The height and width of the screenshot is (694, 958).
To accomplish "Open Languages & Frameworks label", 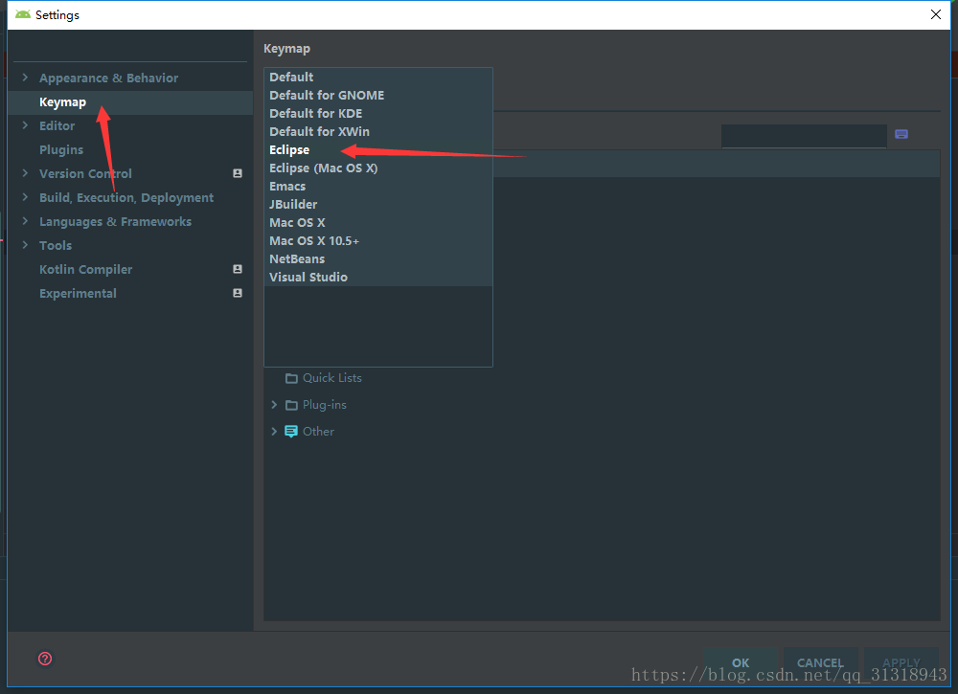I will coord(116,221).
